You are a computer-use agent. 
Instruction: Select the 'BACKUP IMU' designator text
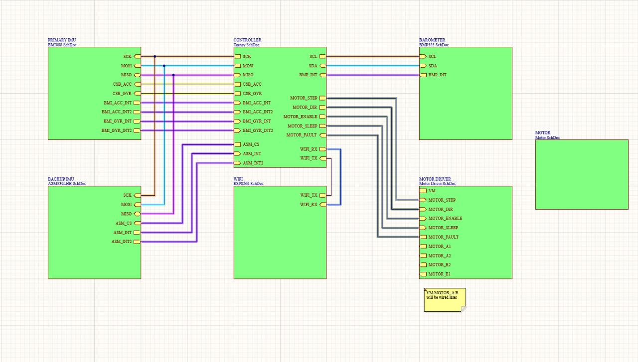61,179
